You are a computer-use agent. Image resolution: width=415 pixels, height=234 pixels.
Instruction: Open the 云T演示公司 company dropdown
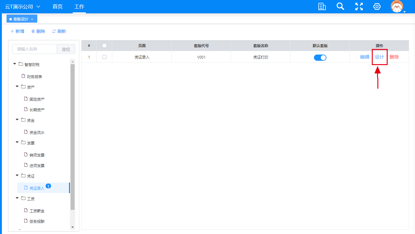click(23, 7)
